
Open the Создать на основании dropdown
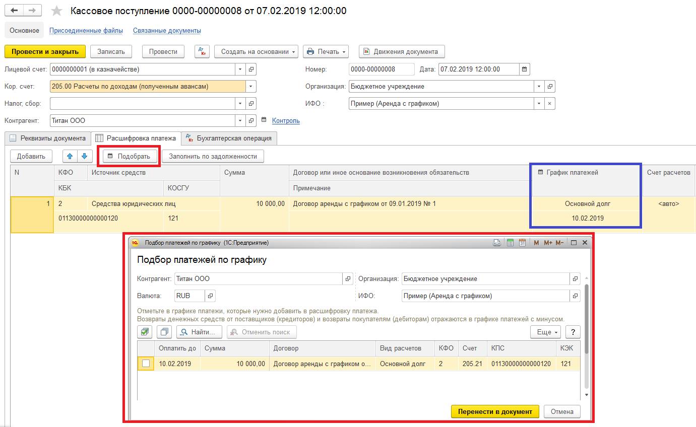pyautogui.click(x=256, y=51)
